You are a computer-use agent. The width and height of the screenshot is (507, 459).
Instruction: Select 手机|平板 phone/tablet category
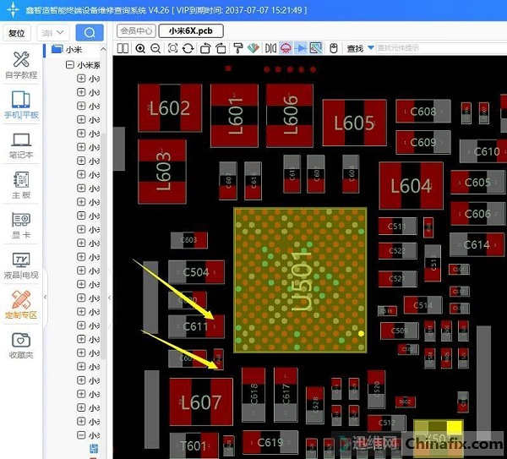coord(22,105)
